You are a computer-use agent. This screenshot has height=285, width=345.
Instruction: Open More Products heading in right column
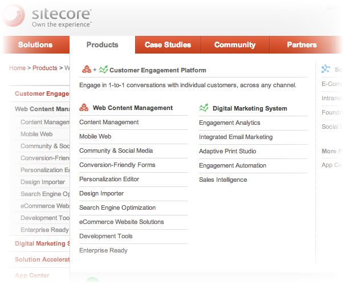pyautogui.click(x=332, y=151)
